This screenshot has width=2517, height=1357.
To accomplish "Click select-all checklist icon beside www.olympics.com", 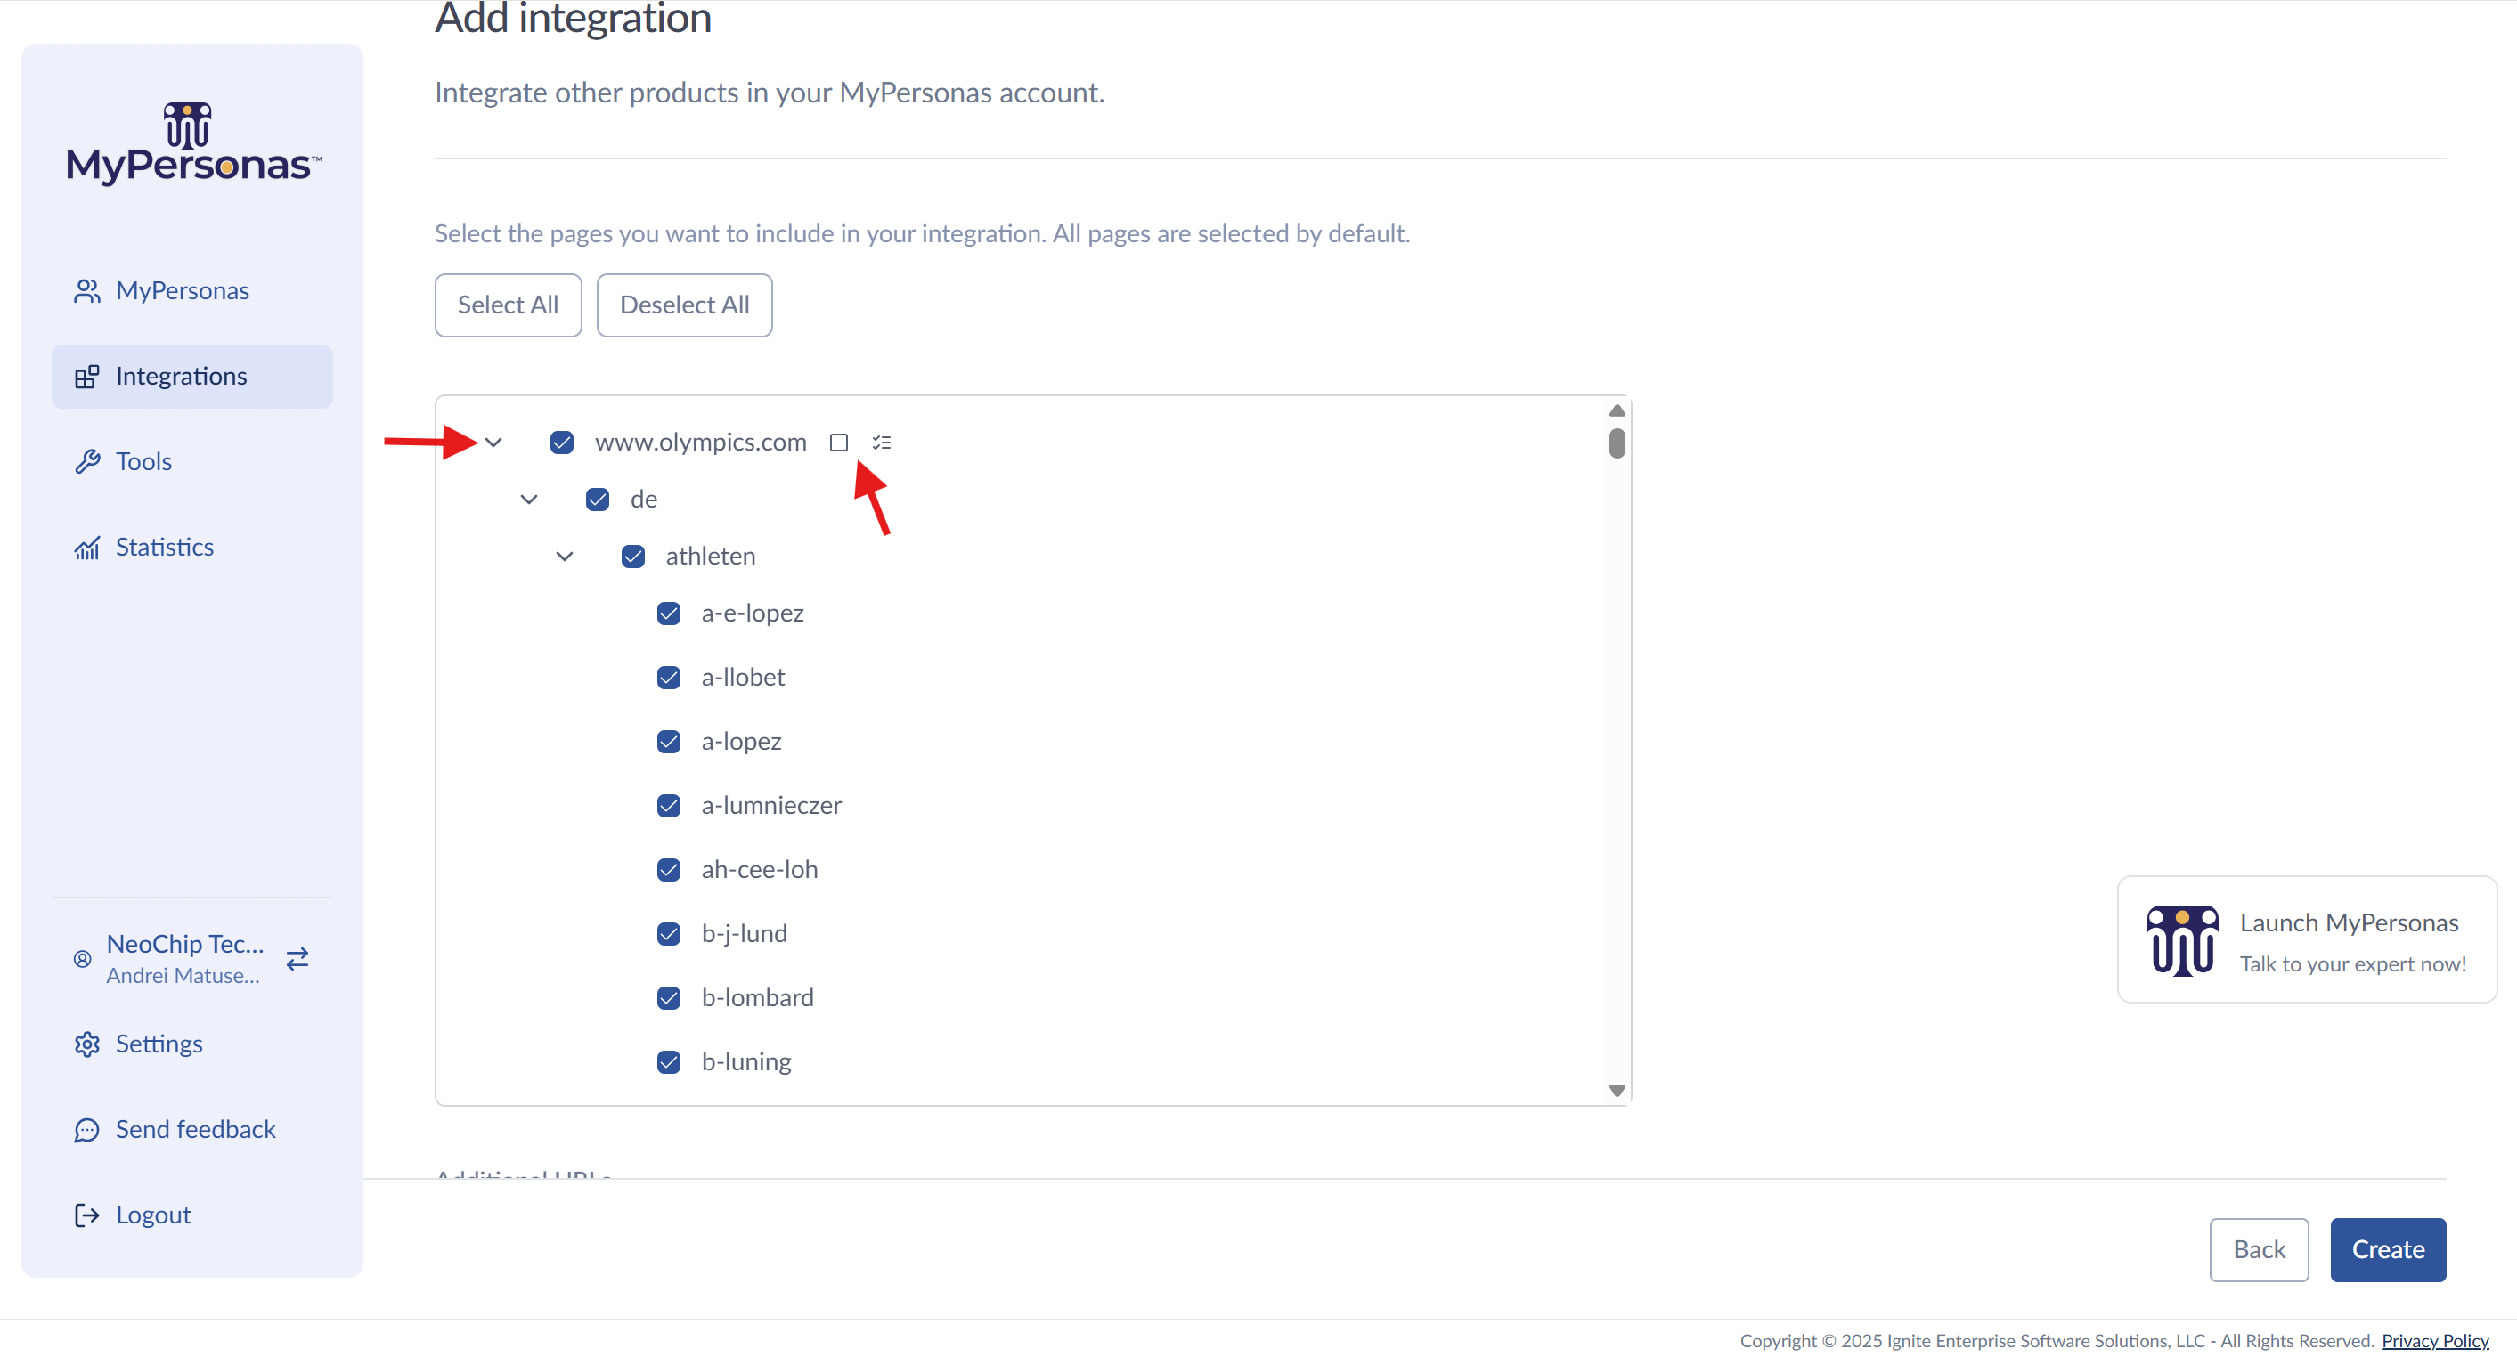I will tap(882, 443).
